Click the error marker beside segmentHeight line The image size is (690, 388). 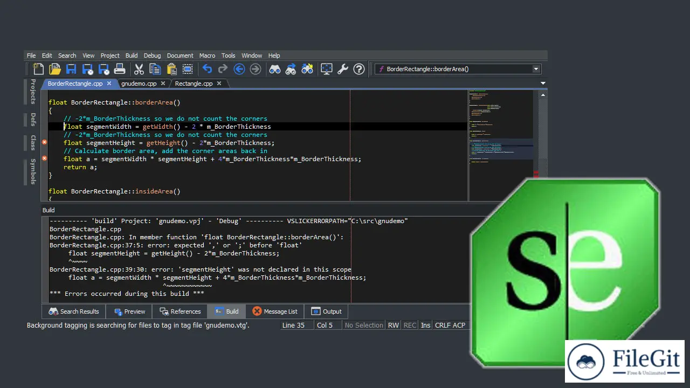click(44, 142)
